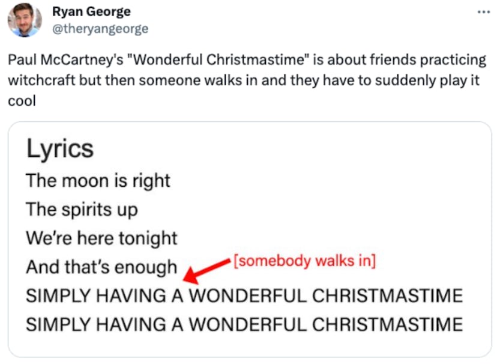Visit the @theryangeorge handle link

pos(100,28)
